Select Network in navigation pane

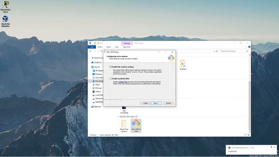96,106
